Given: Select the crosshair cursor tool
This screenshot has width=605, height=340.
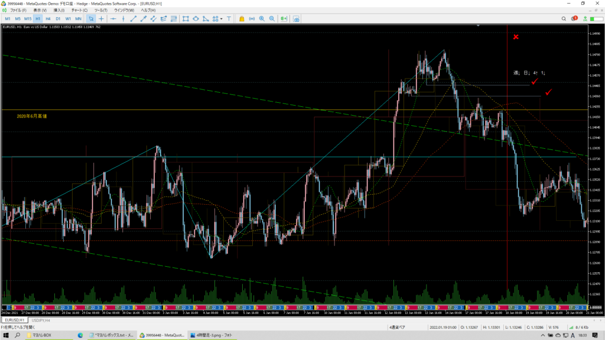Looking at the screenshot, I should pyautogui.click(x=102, y=19).
